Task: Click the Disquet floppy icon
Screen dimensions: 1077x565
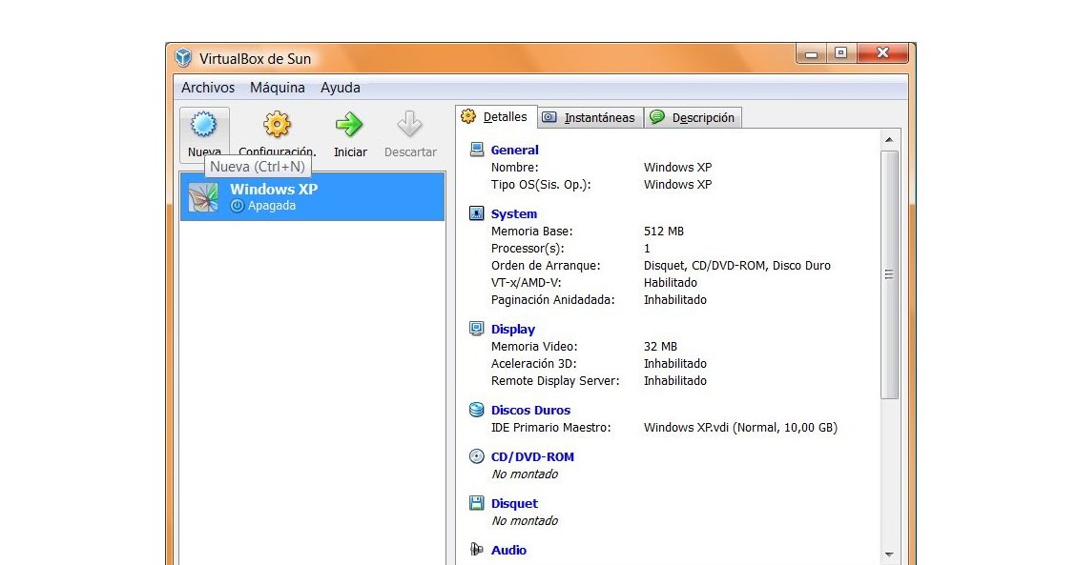Action: pos(476,502)
